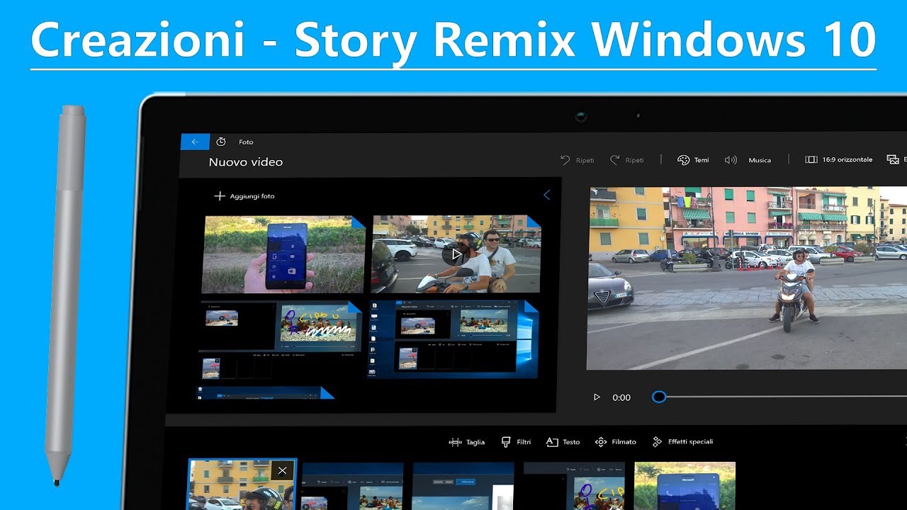This screenshot has width=907, height=510.
Task: Select the phone-in-hand photo thumbnail
Action: point(283,254)
